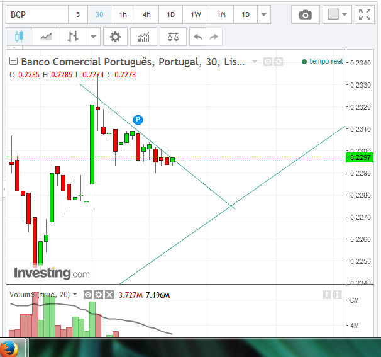
Task: Open the compare symbols scales icon
Action: click(x=173, y=37)
